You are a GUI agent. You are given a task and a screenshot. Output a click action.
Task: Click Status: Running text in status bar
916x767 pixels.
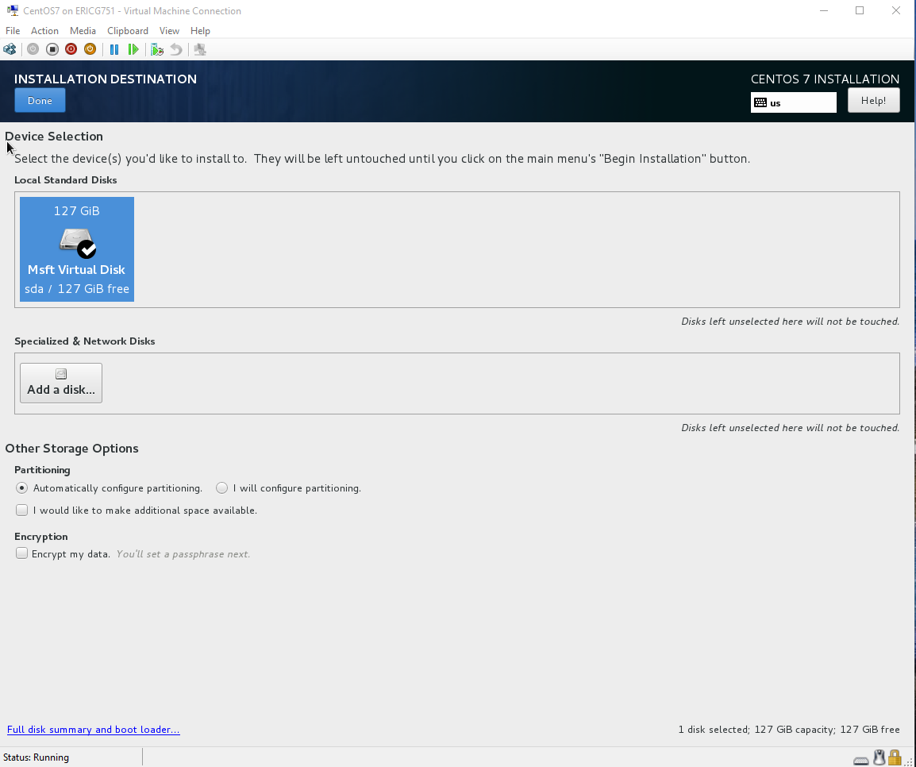[x=37, y=757]
